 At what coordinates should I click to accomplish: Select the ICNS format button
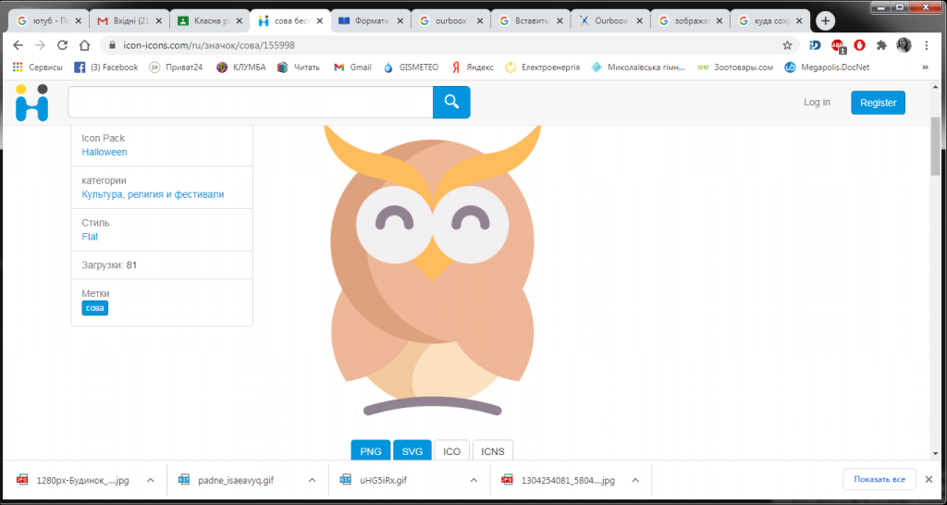[x=493, y=450]
